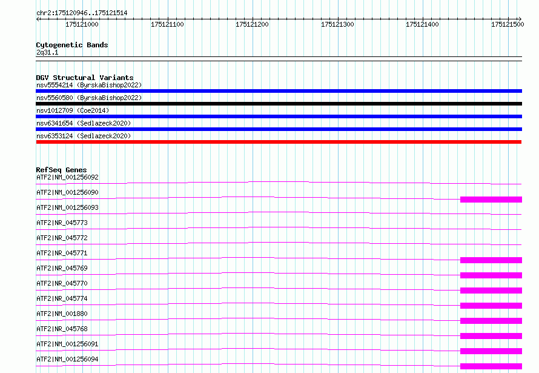Image resolution: width=539 pixels, height=373 pixels.
Task: Select the Cytogenetic Bands track title
Action: click(x=72, y=45)
